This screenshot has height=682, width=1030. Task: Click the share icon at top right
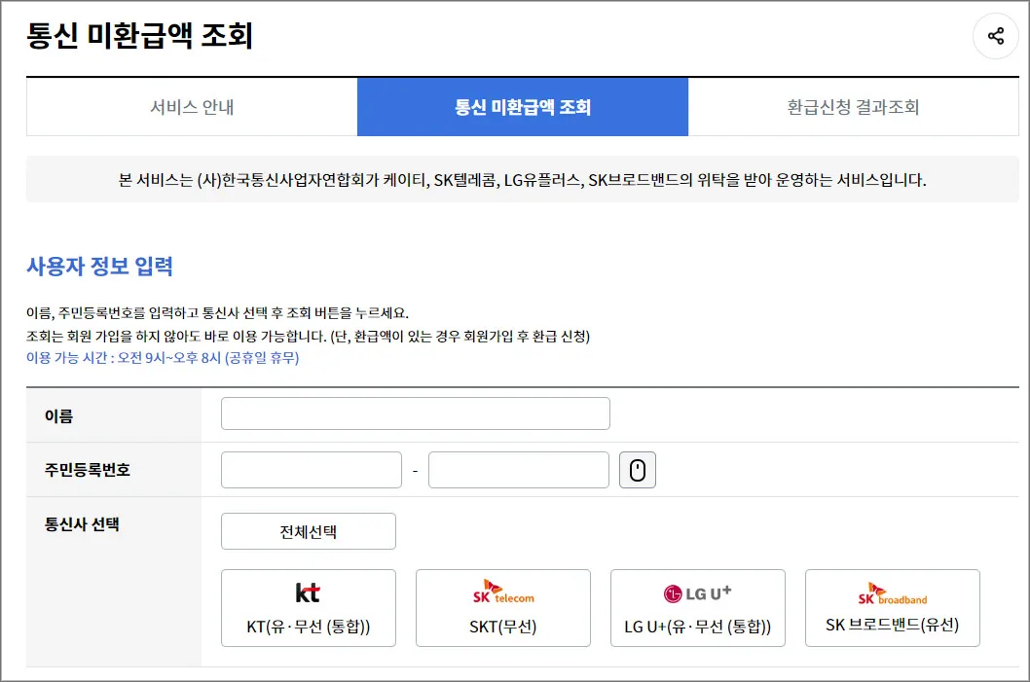coord(995,35)
